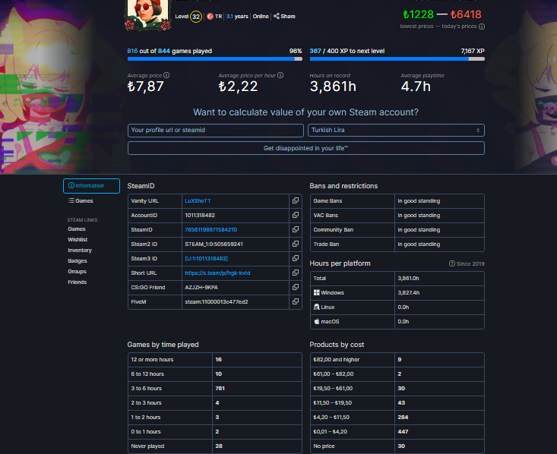The width and height of the screenshot is (557, 454).
Task: Copy the FiveM identifier
Action: coord(295,301)
